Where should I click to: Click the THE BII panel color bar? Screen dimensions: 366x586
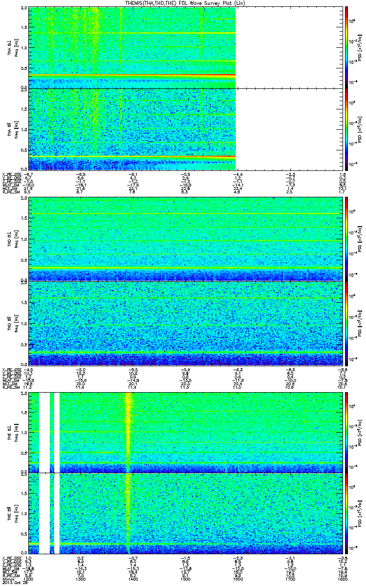click(347, 513)
